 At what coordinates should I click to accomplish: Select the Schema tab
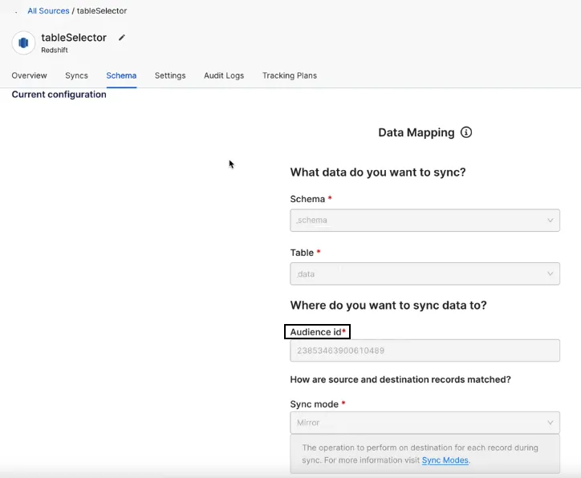click(x=121, y=75)
